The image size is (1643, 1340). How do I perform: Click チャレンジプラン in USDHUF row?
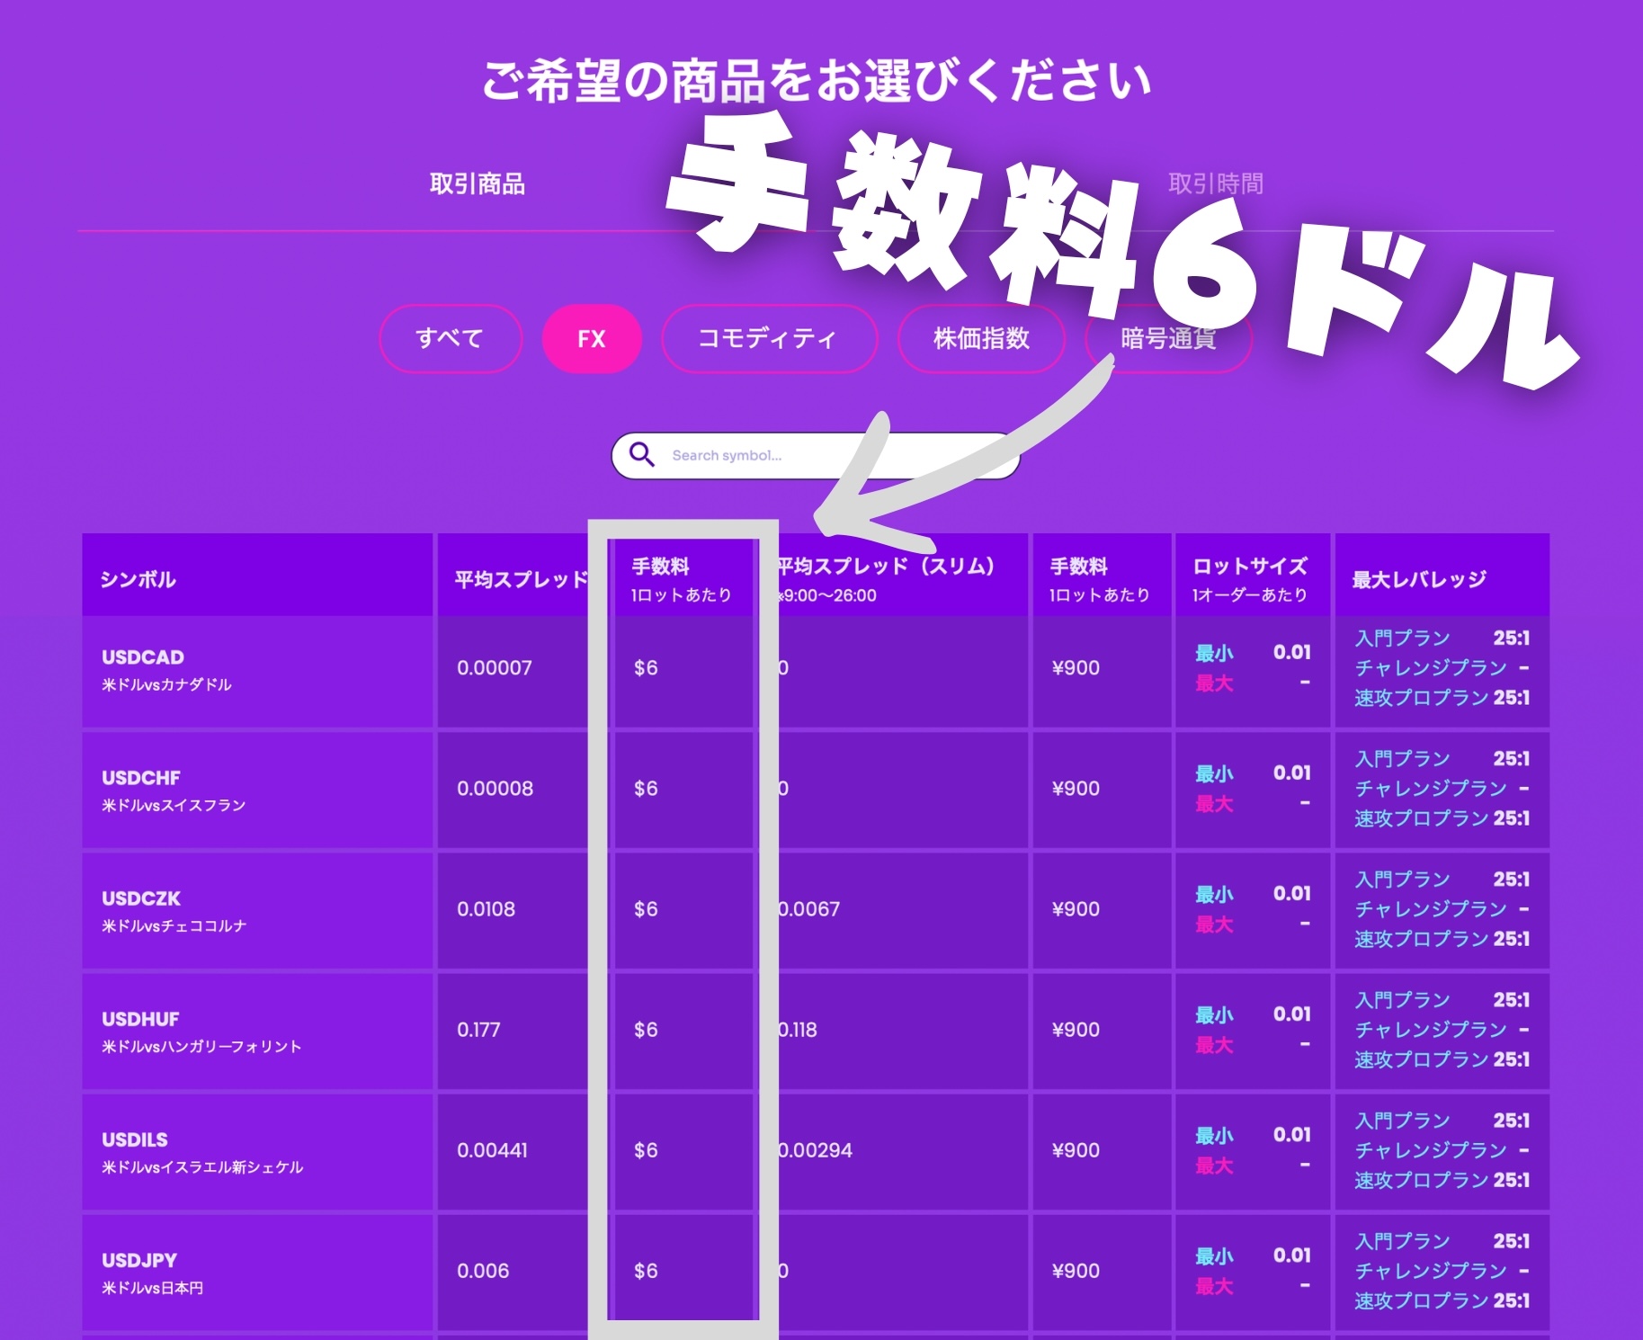pos(1431,1030)
